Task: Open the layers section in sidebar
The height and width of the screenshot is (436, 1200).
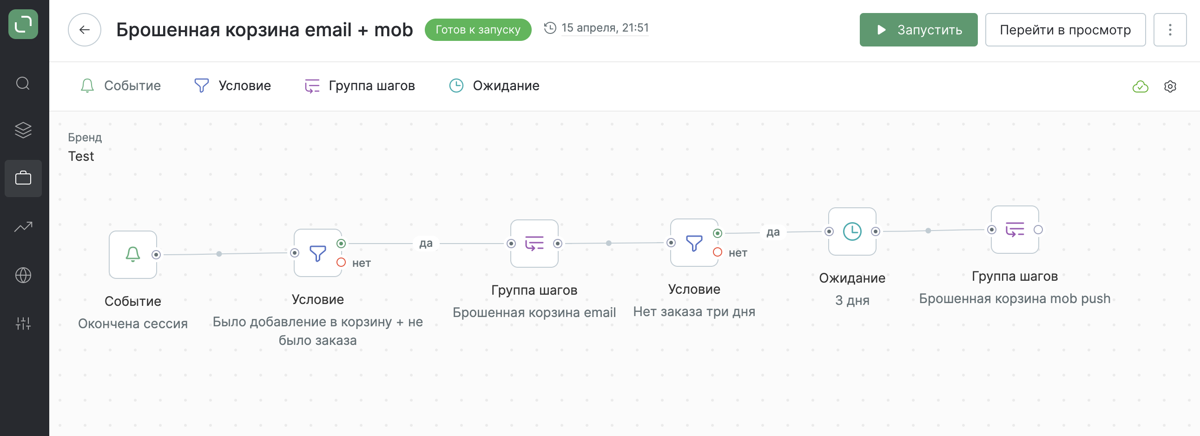Action: 23,131
